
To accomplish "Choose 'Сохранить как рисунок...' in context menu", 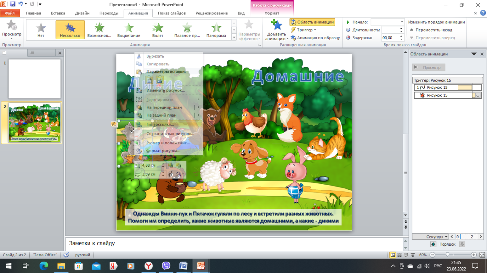I will pyautogui.click(x=169, y=134).
